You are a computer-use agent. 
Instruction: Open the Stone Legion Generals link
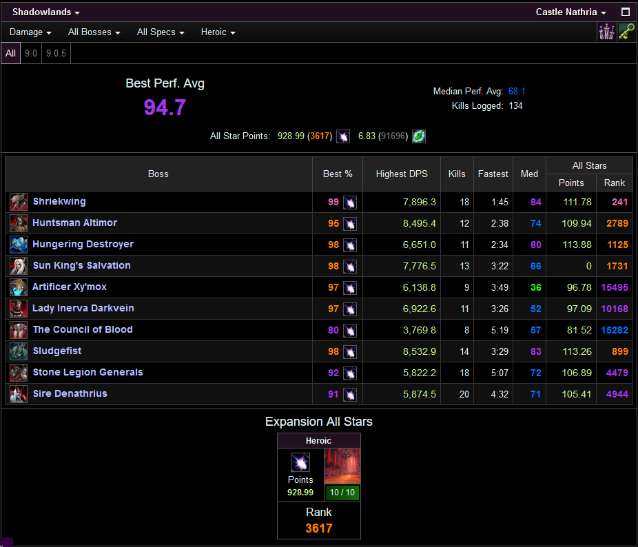(88, 373)
